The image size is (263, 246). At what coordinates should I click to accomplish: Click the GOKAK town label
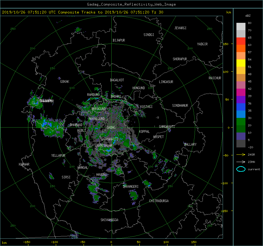(65, 82)
